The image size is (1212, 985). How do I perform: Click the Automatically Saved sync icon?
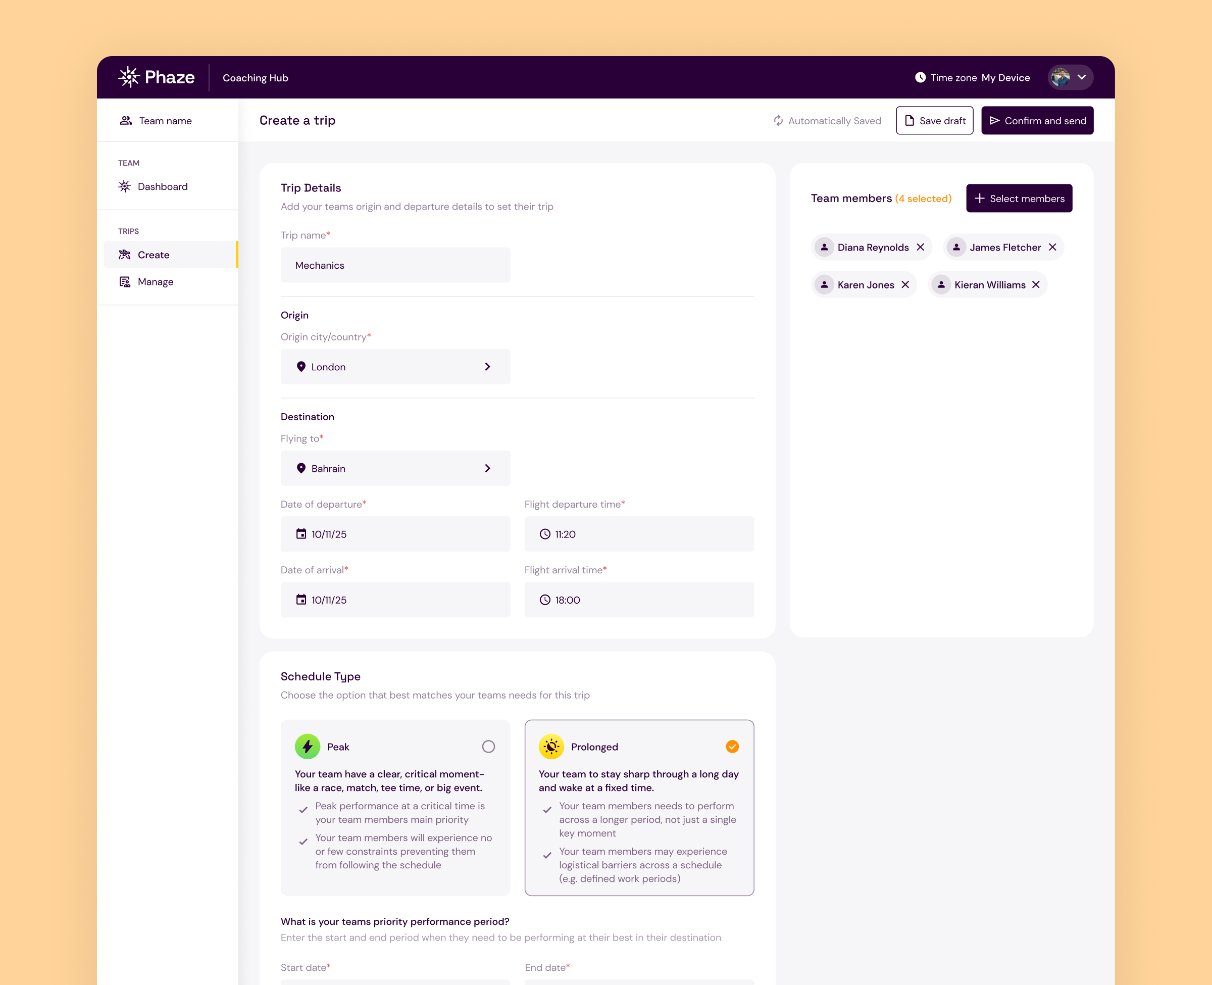(778, 121)
